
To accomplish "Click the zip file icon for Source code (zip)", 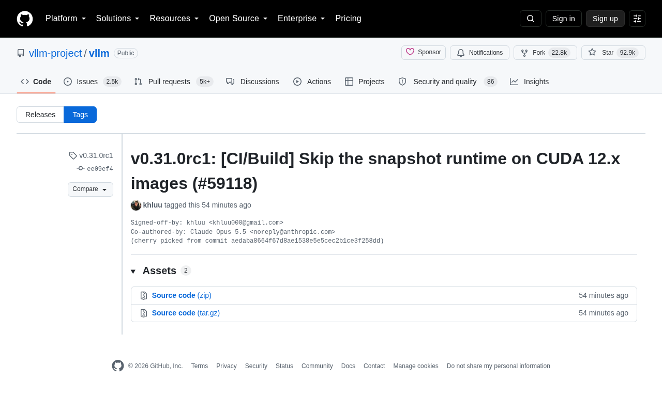I will click(x=144, y=296).
